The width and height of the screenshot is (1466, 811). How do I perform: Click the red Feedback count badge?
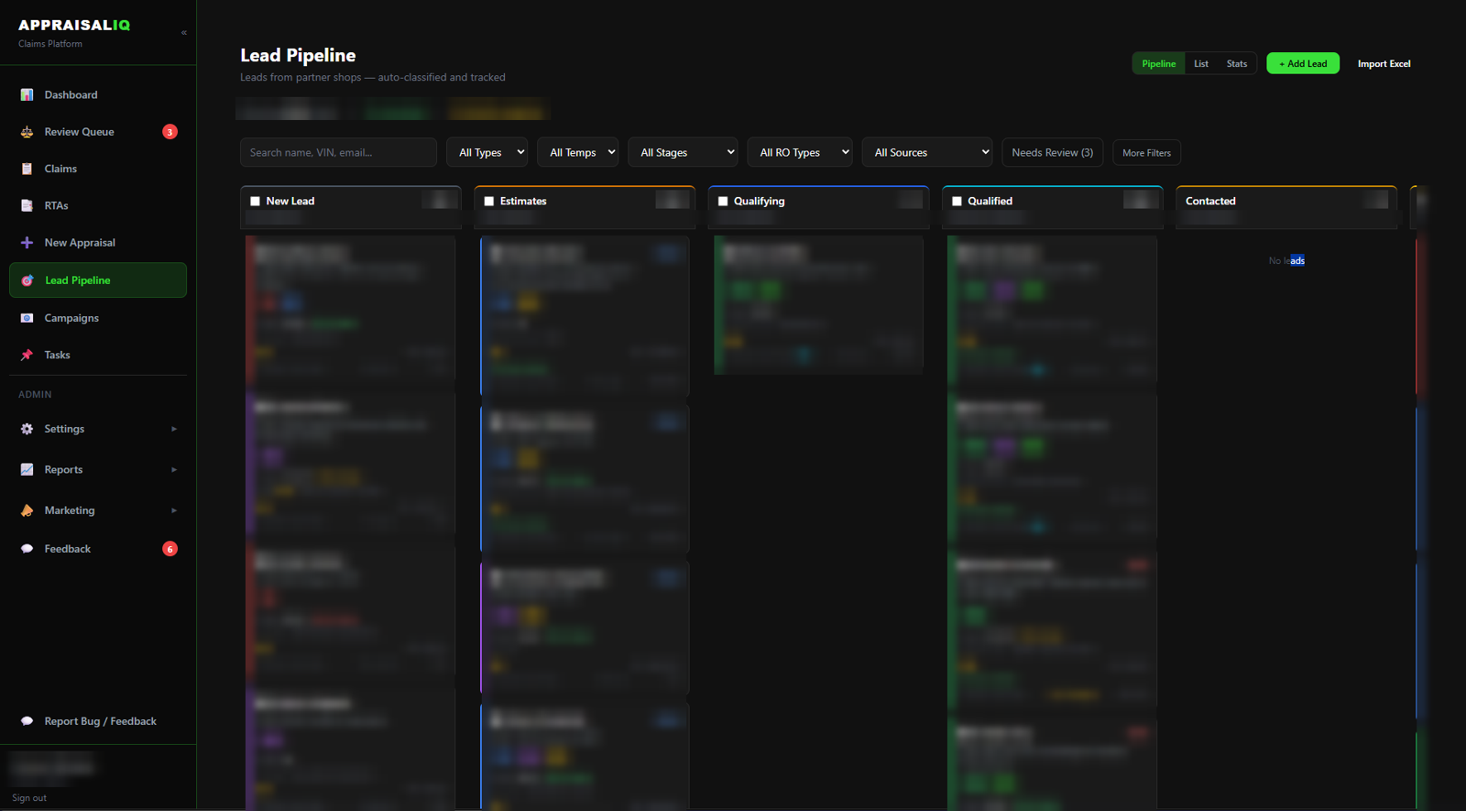170,549
